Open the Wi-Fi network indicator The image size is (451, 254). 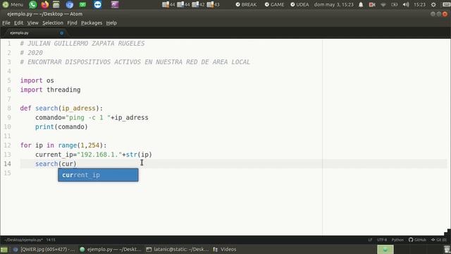(383, 4)
